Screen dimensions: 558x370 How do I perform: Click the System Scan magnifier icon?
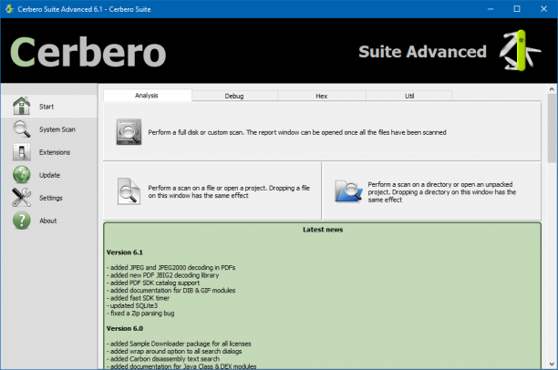click(x=21, y=128)
